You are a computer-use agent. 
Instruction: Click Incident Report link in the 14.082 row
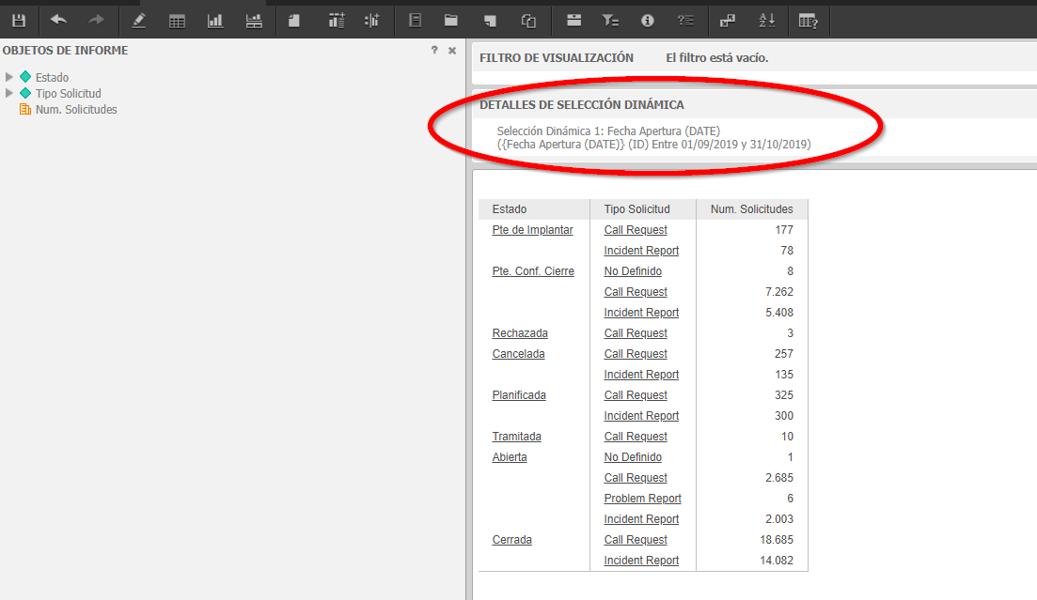641,561
